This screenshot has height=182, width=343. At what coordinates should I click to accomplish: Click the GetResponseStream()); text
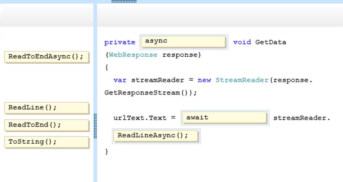151,92
